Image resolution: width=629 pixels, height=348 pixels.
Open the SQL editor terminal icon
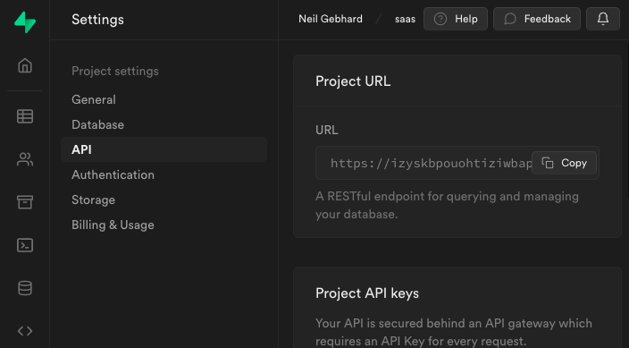(x=25, y=245)
